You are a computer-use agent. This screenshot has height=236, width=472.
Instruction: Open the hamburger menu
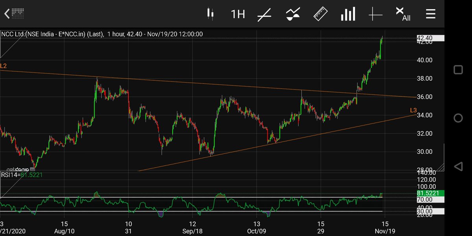[430, 13]
